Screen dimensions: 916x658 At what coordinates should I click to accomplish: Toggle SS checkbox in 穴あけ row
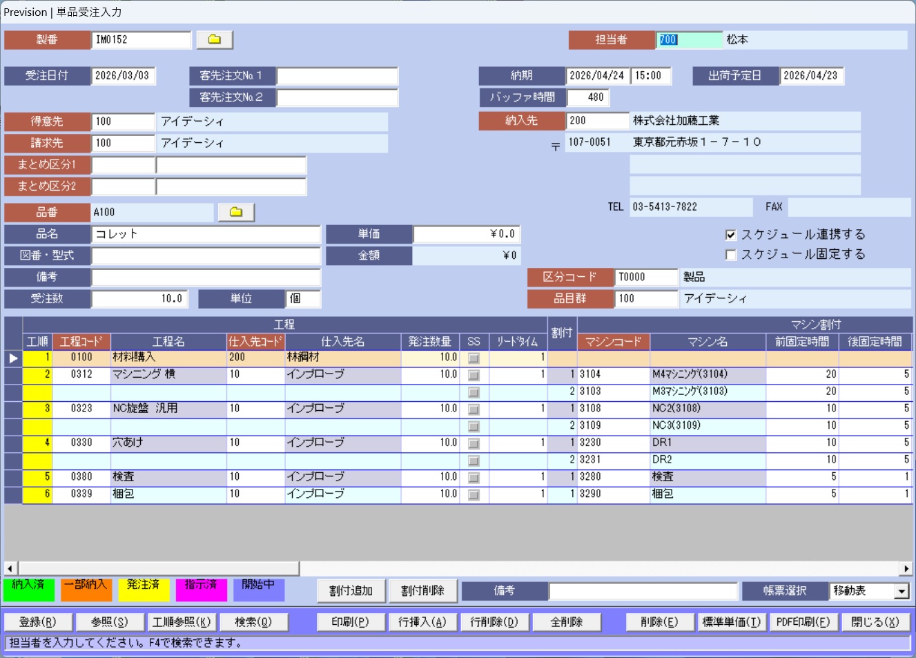pos(474,443)
